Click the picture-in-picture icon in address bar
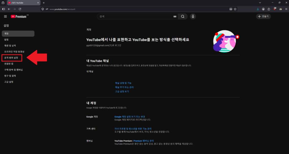This screenshot has height=154, width=289. 231,9
